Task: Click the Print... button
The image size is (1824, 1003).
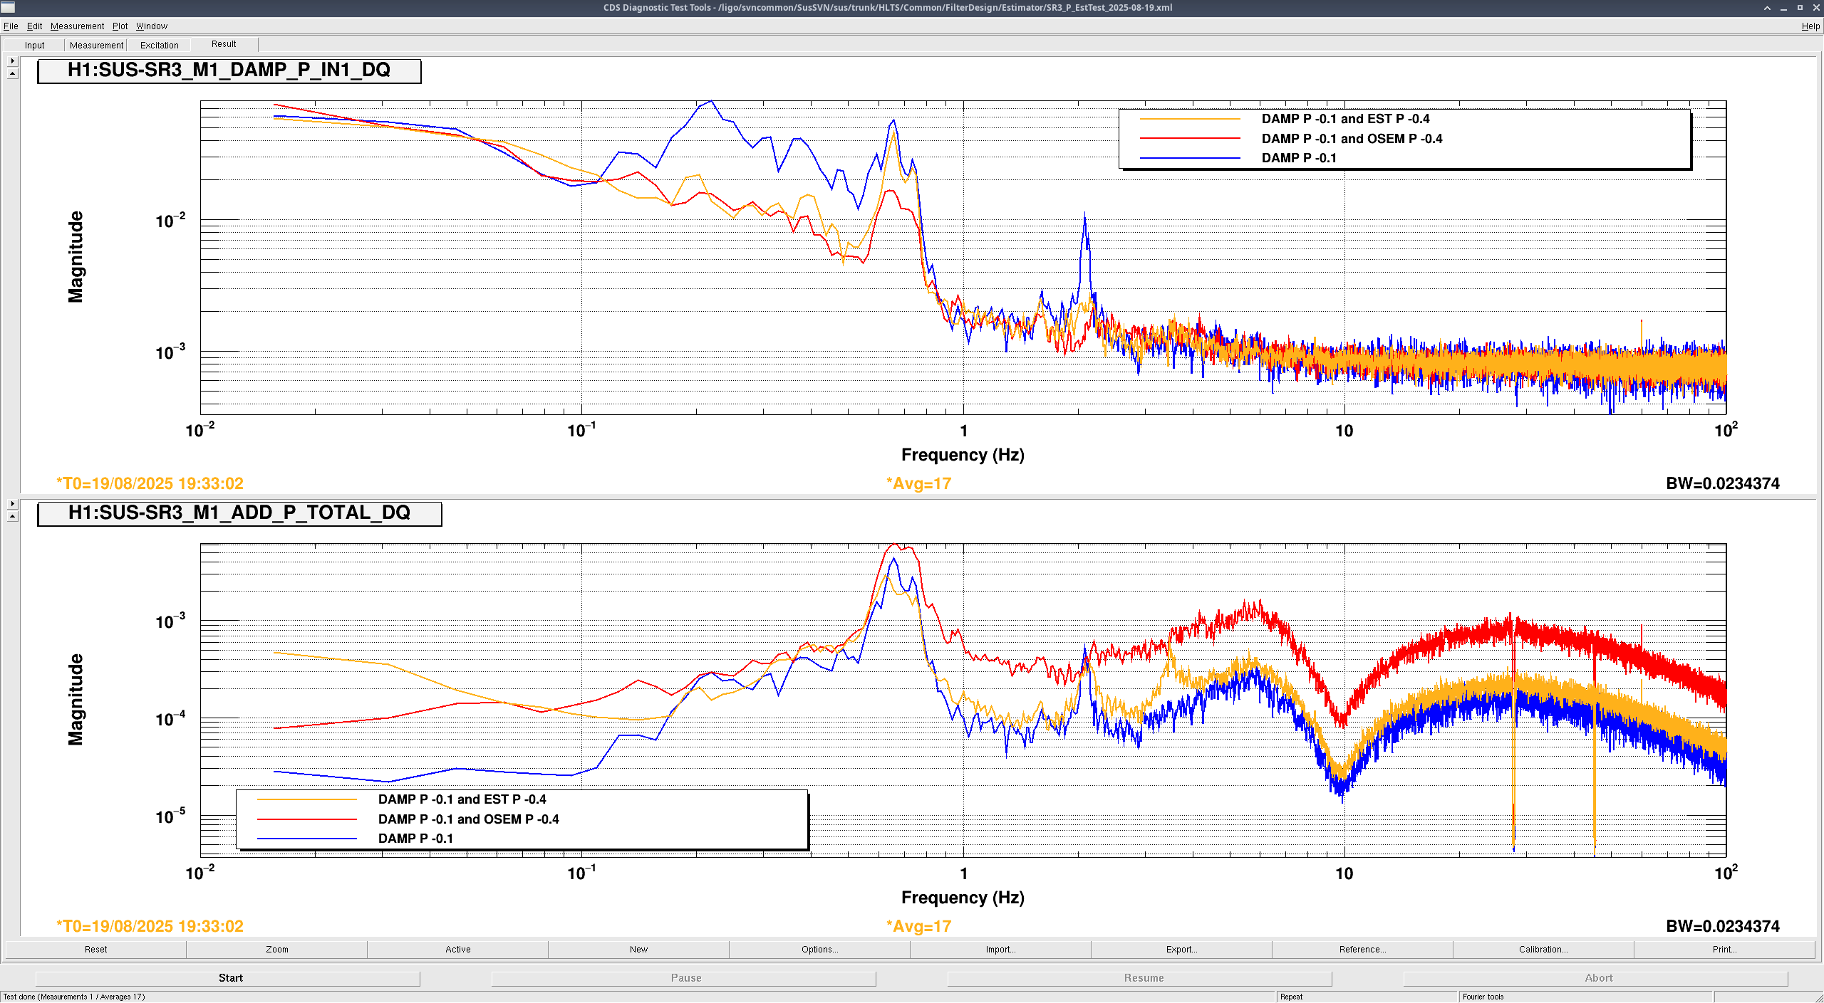Action: [1725, 950]
